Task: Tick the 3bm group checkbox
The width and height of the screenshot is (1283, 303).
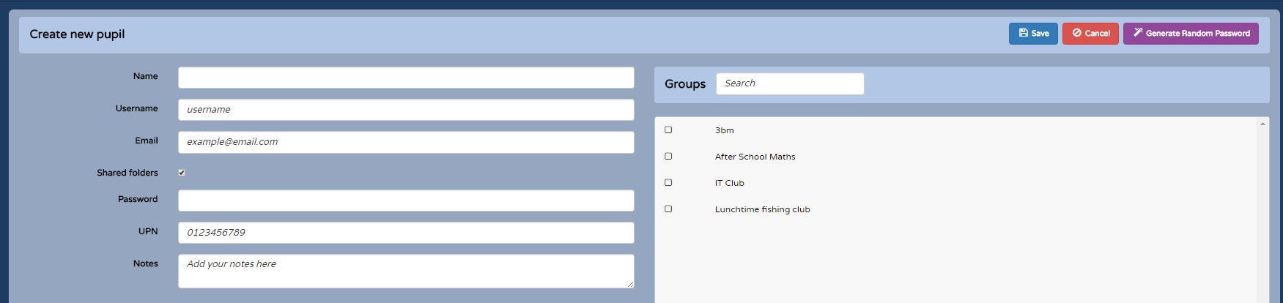Action: click(x=668, y=130)
